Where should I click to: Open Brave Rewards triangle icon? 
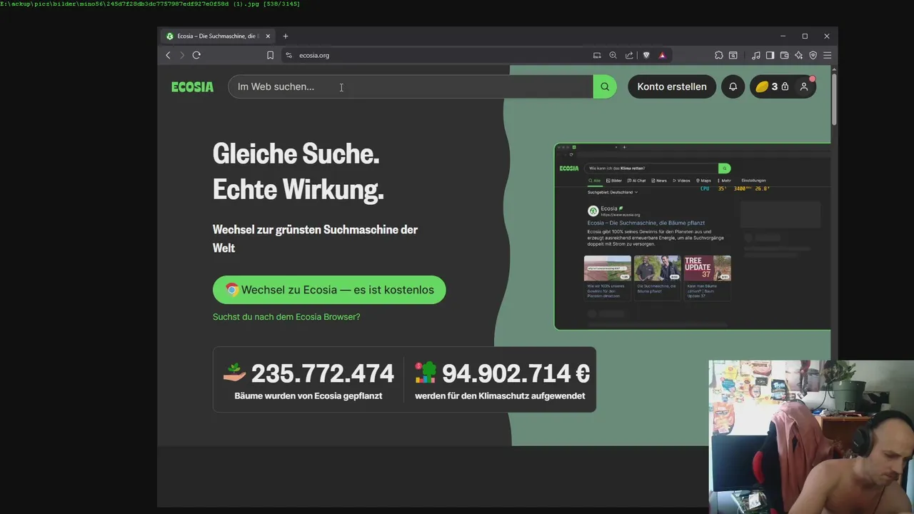tap(662, 55)
